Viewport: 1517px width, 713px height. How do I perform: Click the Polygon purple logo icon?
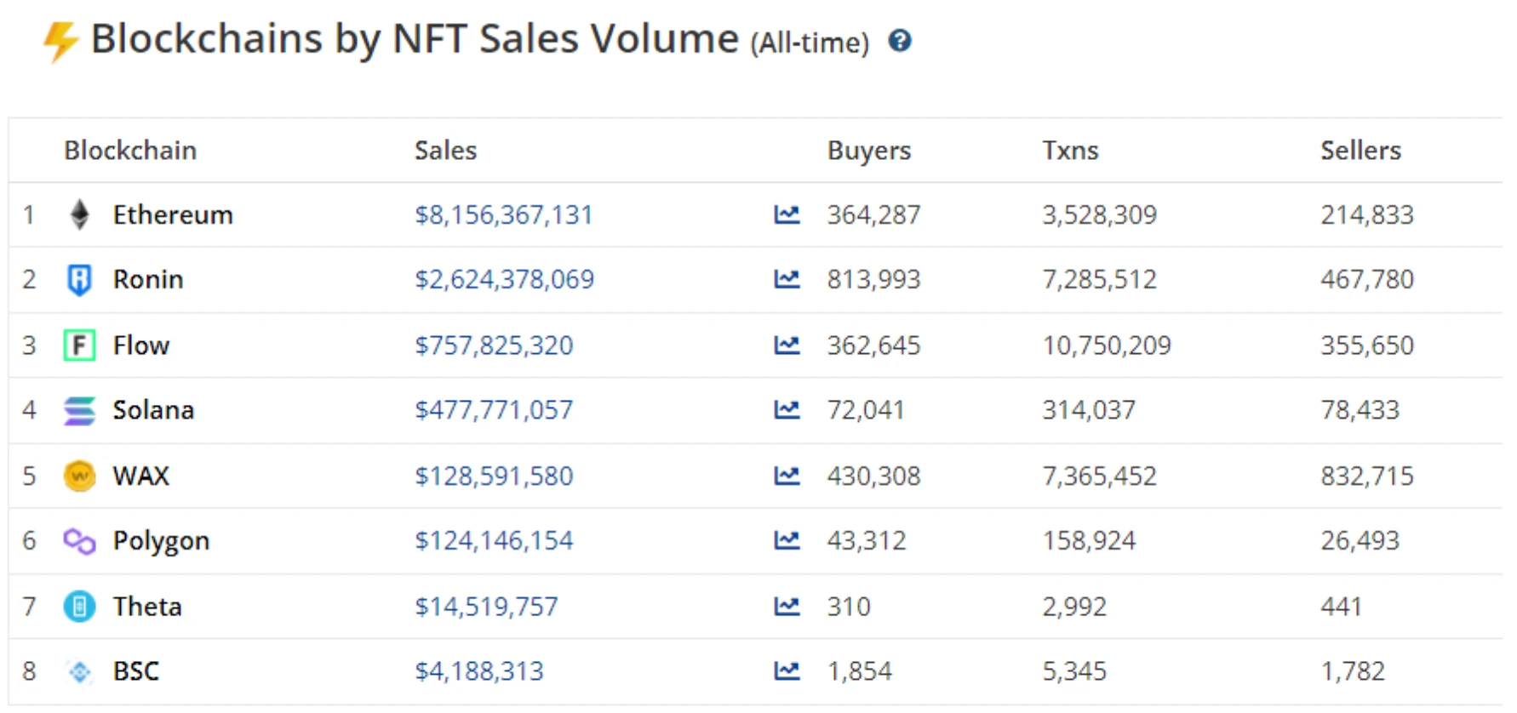click(x=79, y=541)
